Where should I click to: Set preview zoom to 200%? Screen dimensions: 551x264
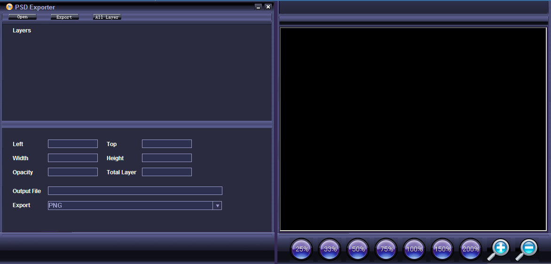(x=471, y=249)
